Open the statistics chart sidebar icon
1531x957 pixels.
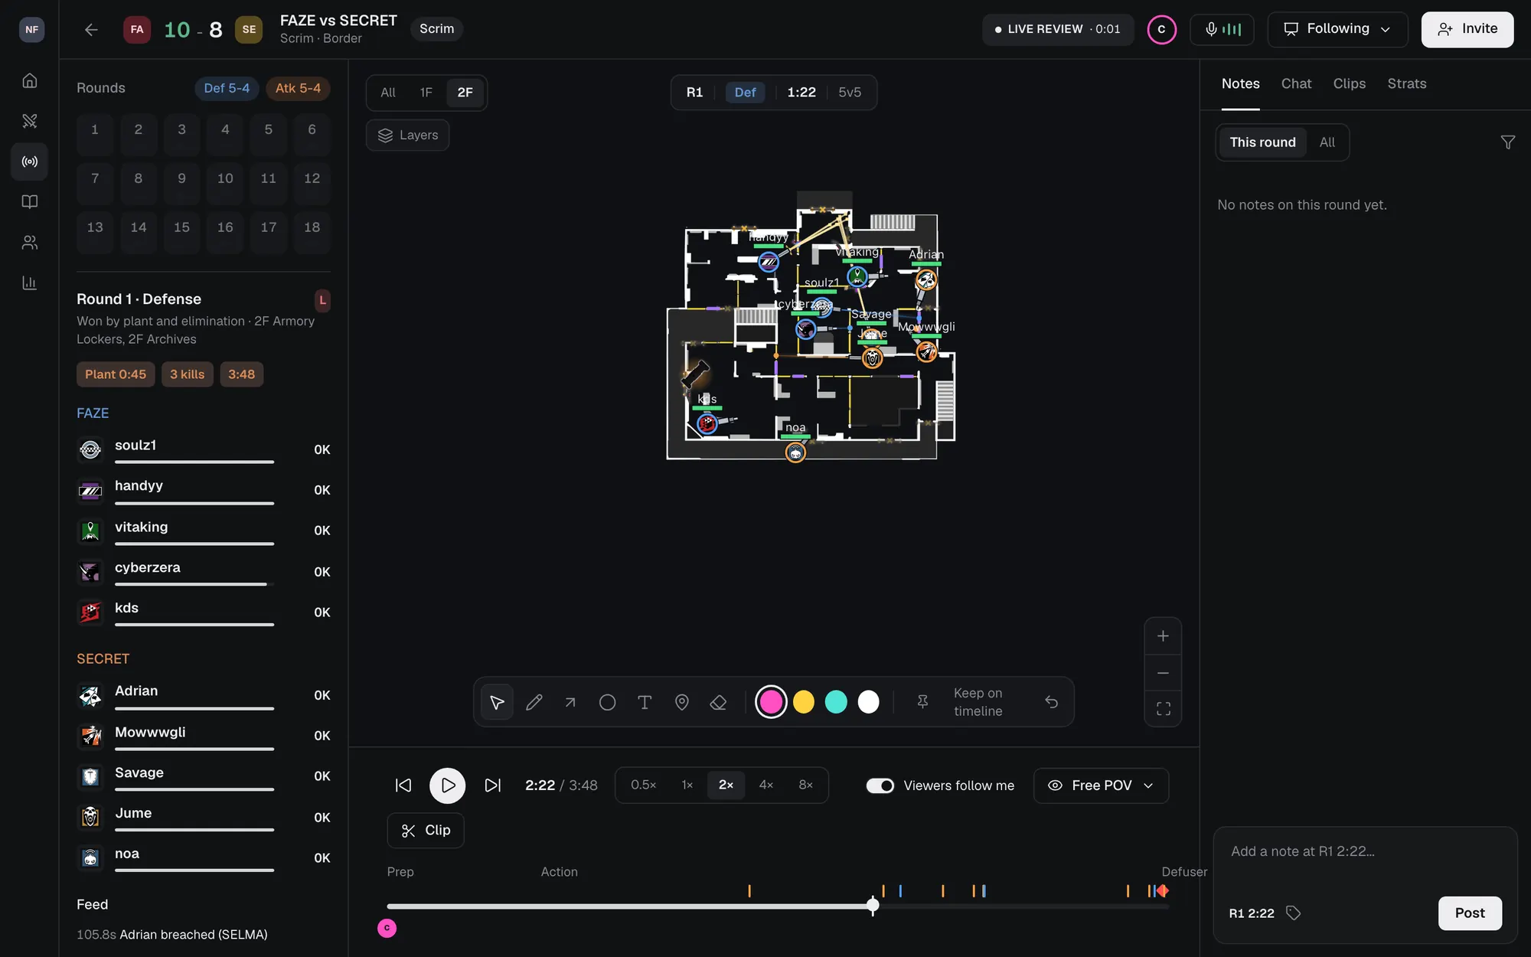pyautogui.click(x=30, y=283)
